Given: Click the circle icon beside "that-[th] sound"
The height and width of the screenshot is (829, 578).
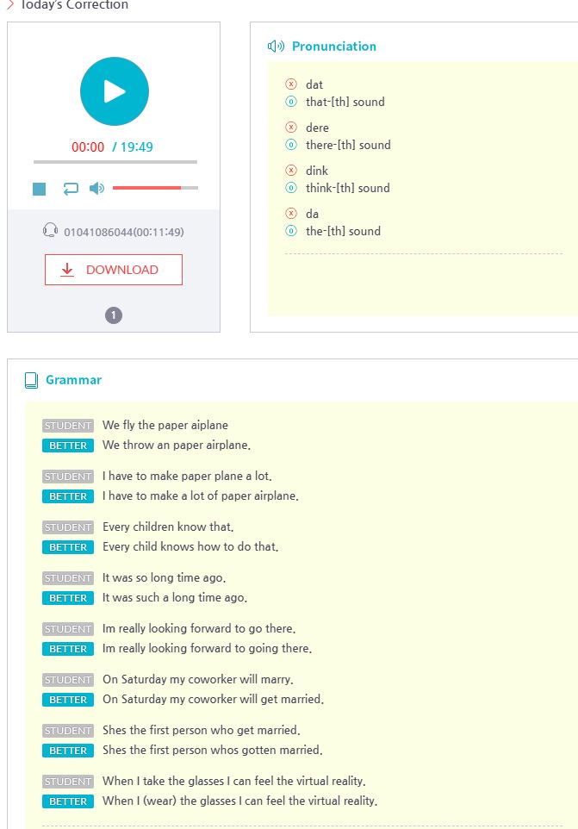Looking at the screenshot, I should (x=291, y=102).
